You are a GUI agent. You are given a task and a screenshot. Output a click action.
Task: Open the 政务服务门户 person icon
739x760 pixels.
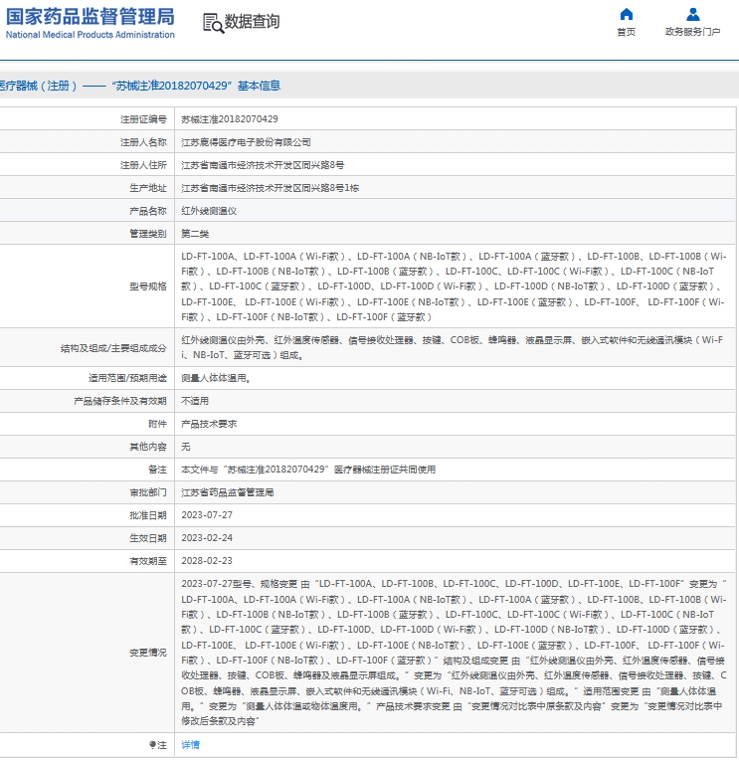(692, 15)
